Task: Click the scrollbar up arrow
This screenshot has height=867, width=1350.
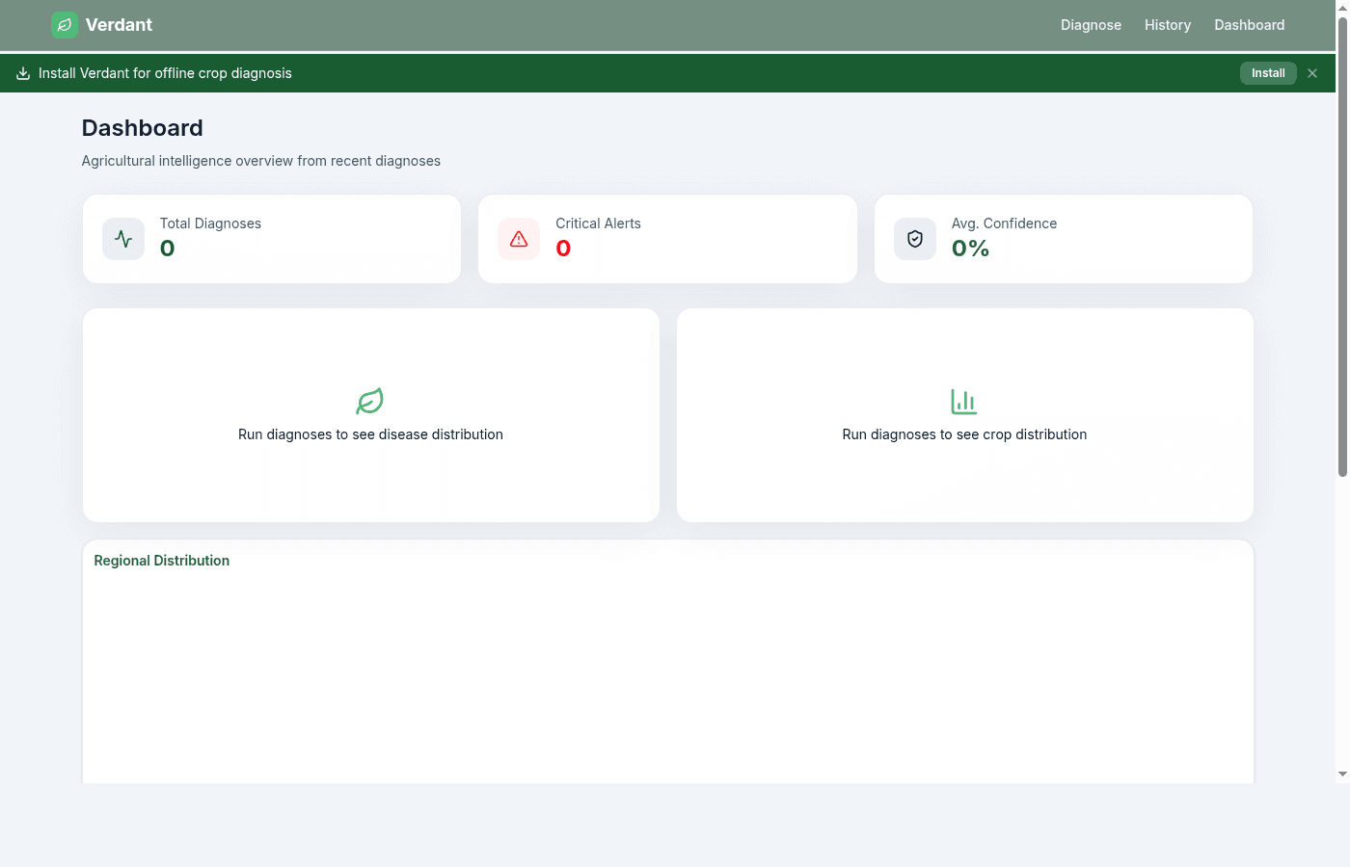Action: tap(1342, 8)
